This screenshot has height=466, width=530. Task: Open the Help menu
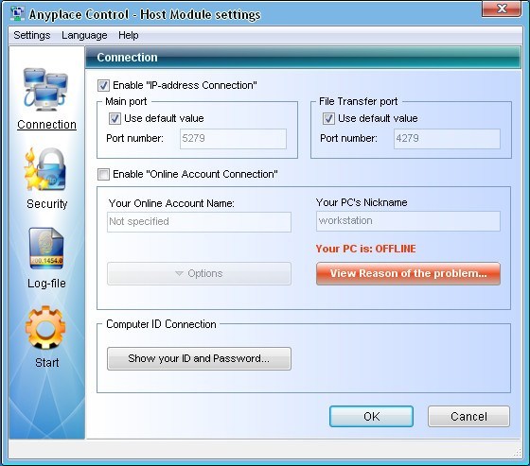(129, 35)
